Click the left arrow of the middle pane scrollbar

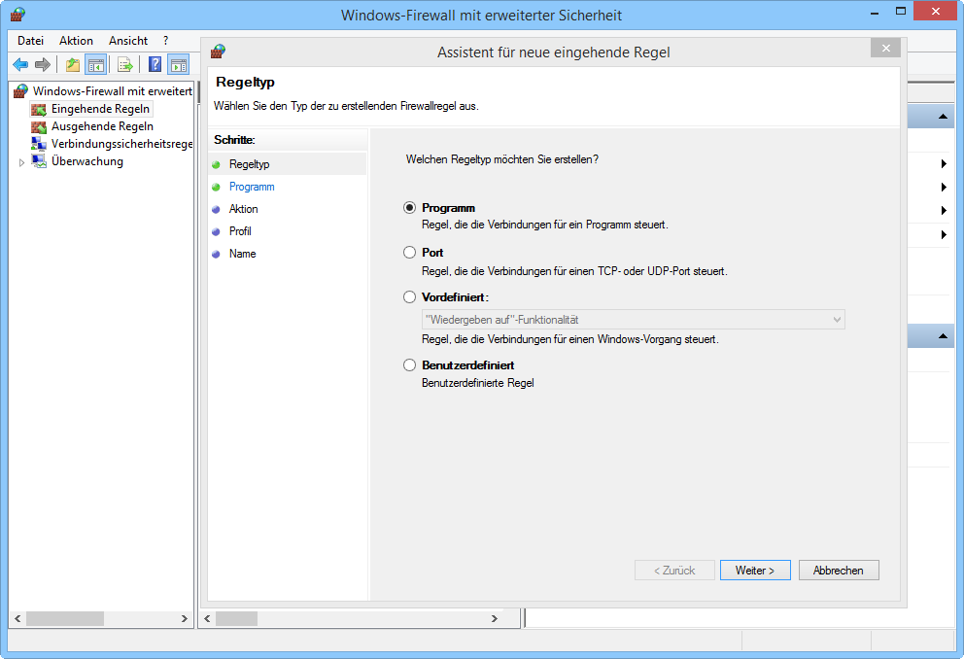pos(207,618)
